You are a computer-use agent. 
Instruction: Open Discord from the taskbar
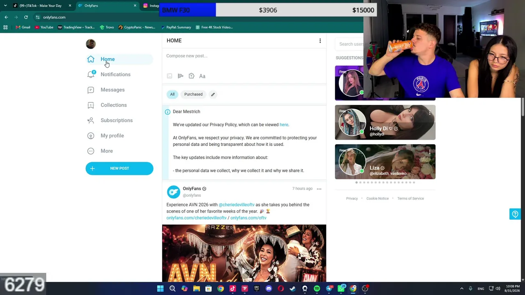click(269, 288)
